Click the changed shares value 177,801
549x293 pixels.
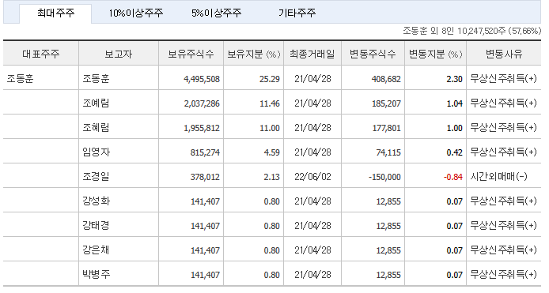(x=386, y=128)
